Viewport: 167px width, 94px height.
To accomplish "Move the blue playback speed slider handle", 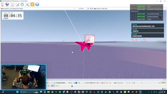I will click(72, 86).
